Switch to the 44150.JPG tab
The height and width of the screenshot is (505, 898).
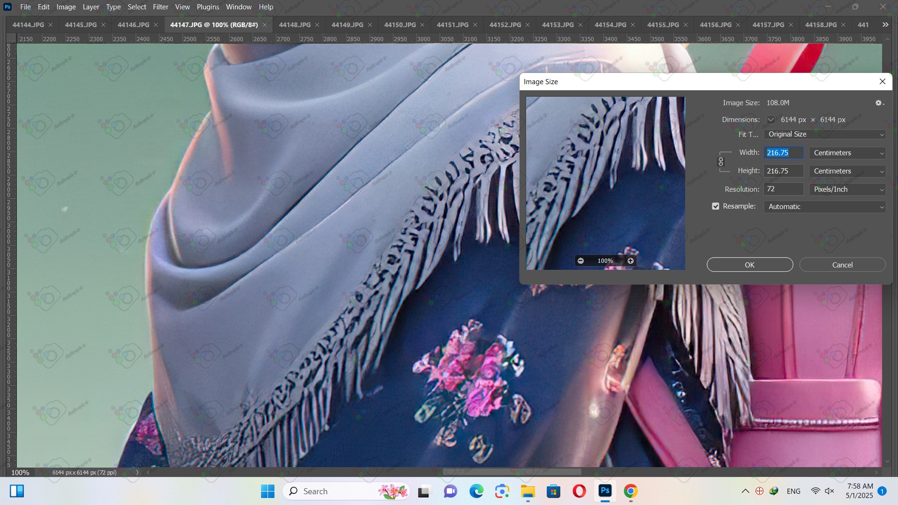pos(399,25)
